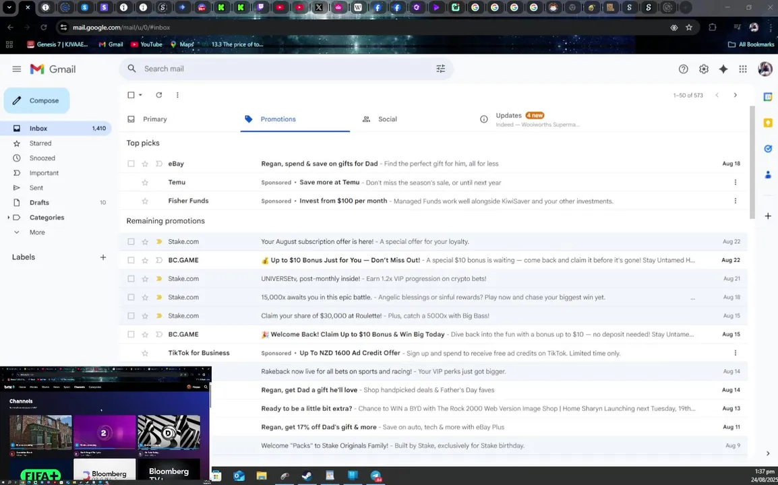
Task: Star the eBay gifts for Dad email
Action: 145,164
